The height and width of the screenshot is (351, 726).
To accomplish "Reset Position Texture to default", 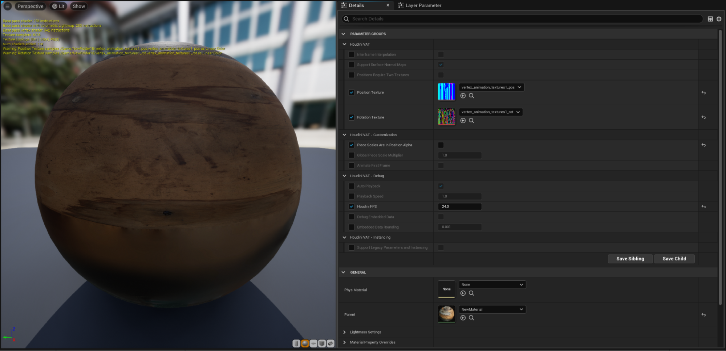I will (703, 93).
